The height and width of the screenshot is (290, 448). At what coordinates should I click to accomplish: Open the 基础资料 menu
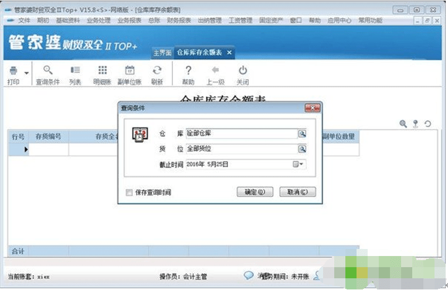pos(67,21)
